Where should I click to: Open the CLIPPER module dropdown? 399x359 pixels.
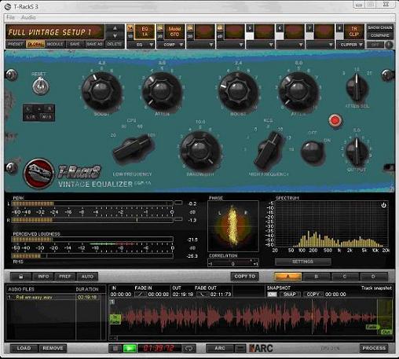point(350,45)
